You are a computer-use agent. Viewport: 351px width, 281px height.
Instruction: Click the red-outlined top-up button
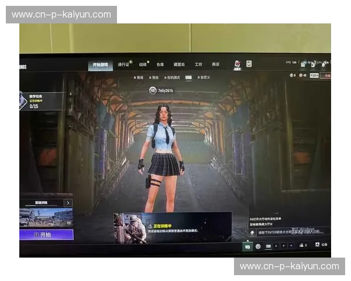point(326,76)
